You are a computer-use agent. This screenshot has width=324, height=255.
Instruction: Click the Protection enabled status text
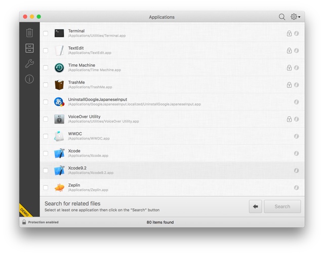click(43, 222)
